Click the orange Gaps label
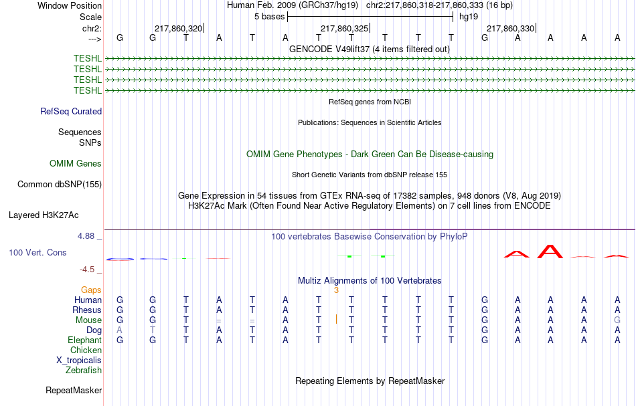The width and height of the screenshot is (636, 406). 91,290
